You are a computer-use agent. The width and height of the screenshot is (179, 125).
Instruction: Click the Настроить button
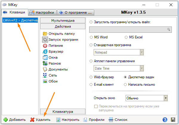[x=68, y=120]
